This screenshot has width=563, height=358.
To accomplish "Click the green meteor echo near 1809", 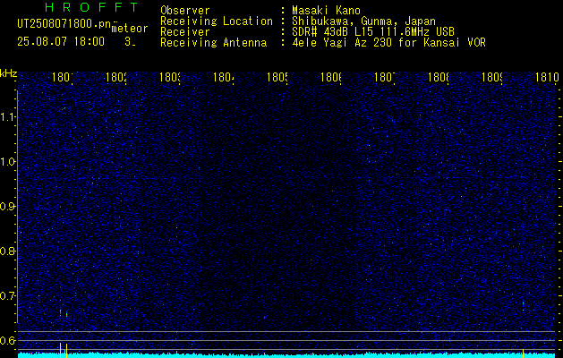I will (x=523, y=303).
